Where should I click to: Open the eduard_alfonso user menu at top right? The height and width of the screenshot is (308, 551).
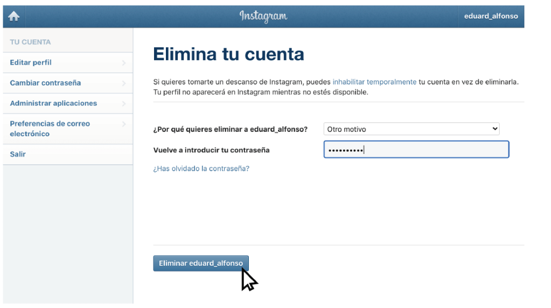point(491,17)
